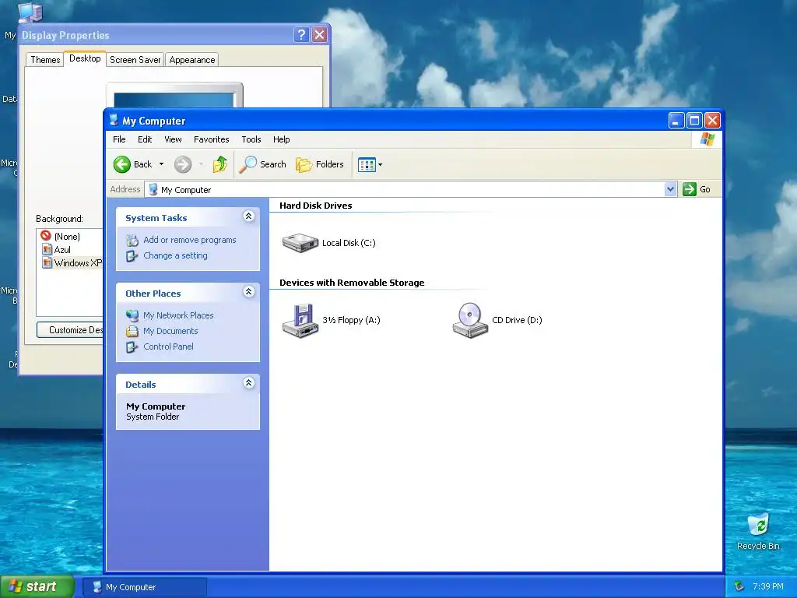Select the 3½ Floppy (A:) drive icon
797x598 pixels.
point(300,320)
